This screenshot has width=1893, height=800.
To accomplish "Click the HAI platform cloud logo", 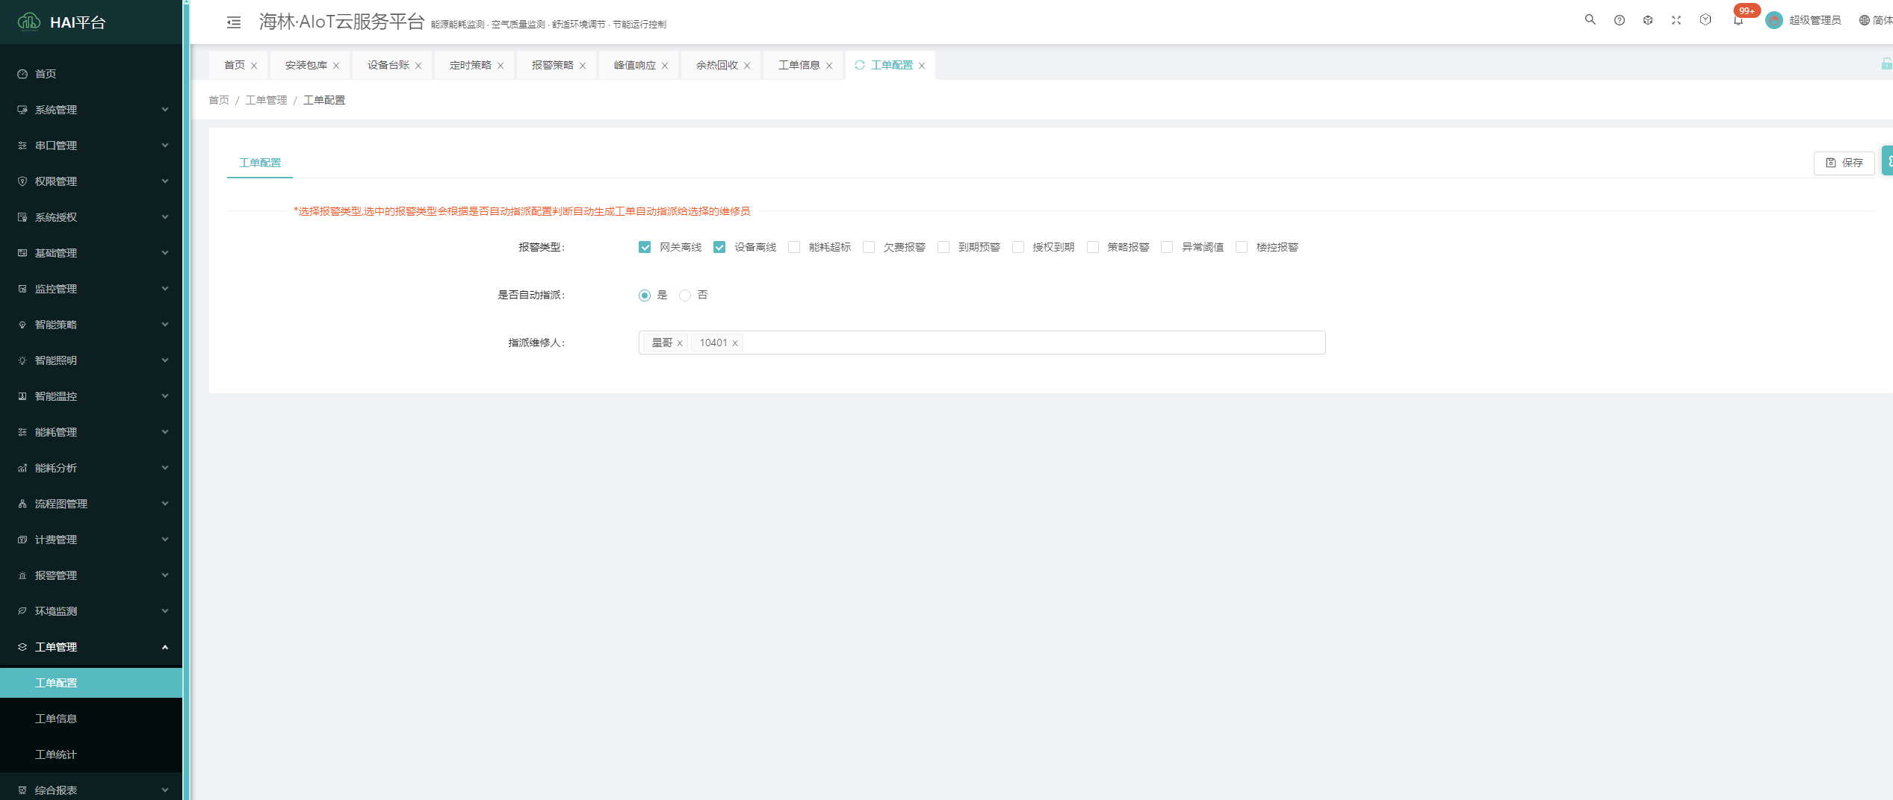I will pyautogui.click(x=29, y=22).
